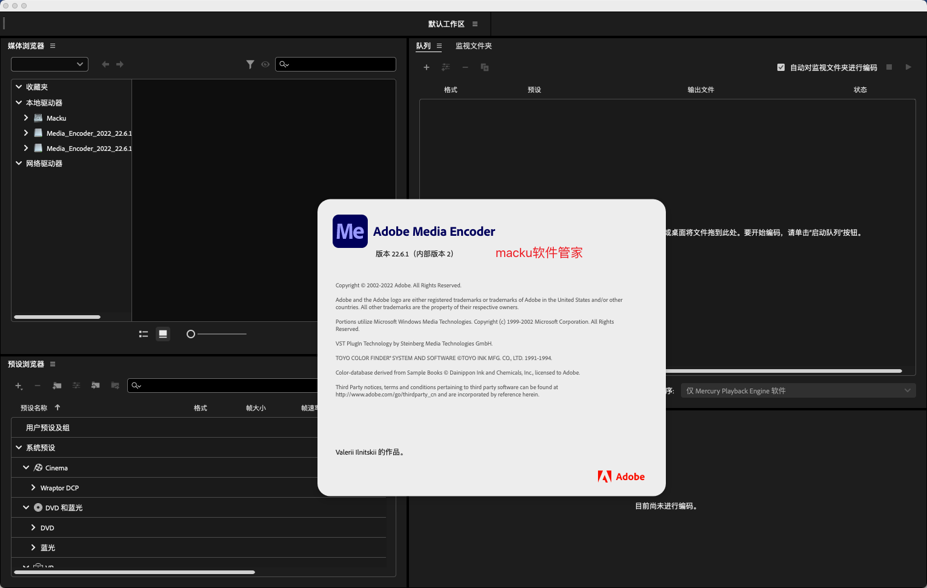Click the 格式 queue column header
This screenshot has height=588, width=927.
click(451, 90)
